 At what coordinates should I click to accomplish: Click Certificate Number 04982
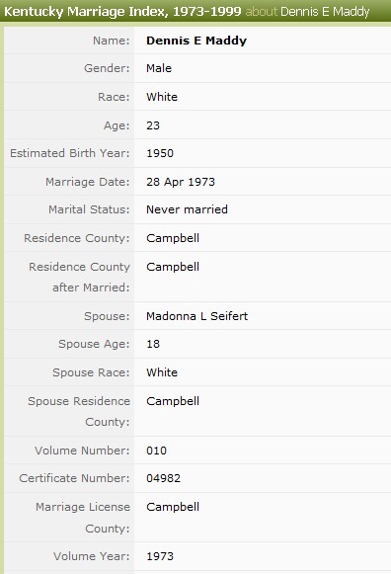163,478
